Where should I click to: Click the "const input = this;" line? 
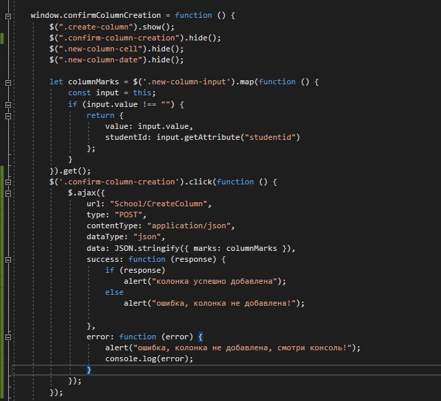click(x=112, y=93)
